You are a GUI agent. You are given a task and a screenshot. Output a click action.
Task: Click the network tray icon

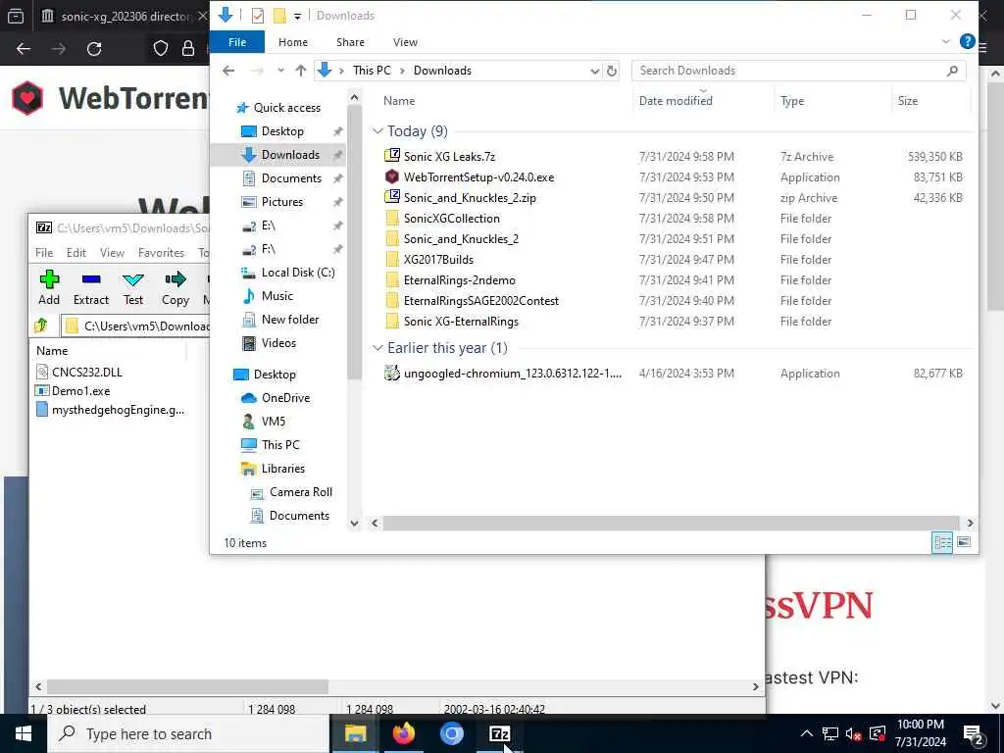point(829,733)
